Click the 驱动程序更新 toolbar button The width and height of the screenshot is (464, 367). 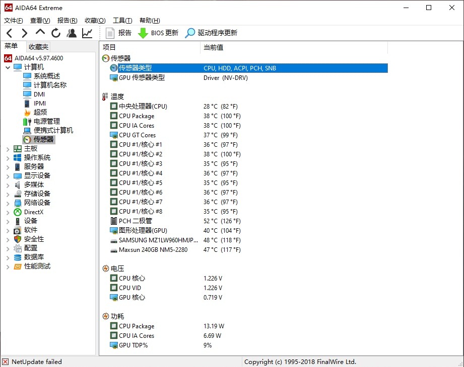tap(211, 33)
